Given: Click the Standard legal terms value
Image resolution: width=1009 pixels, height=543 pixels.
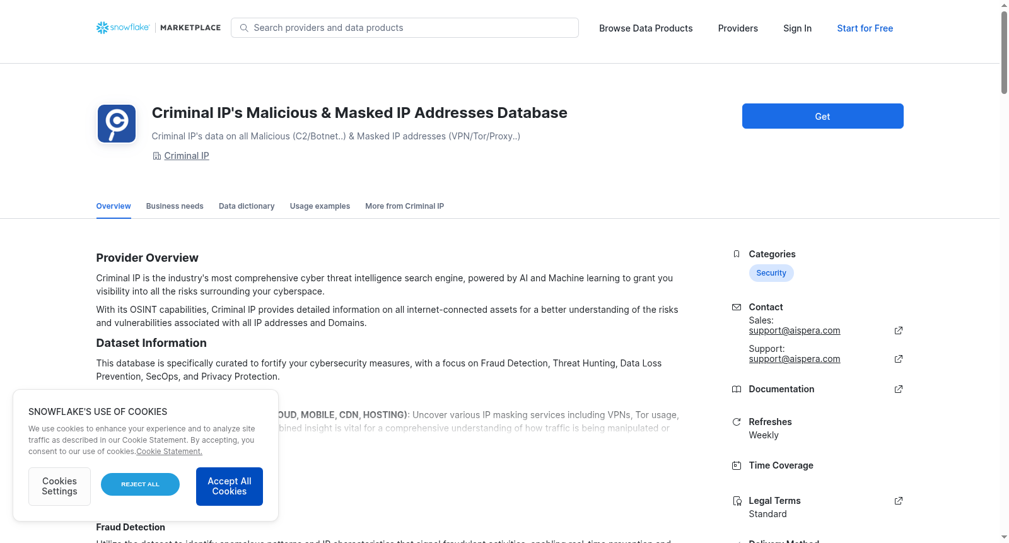Looking at the screenshot, I should point(767,514).
